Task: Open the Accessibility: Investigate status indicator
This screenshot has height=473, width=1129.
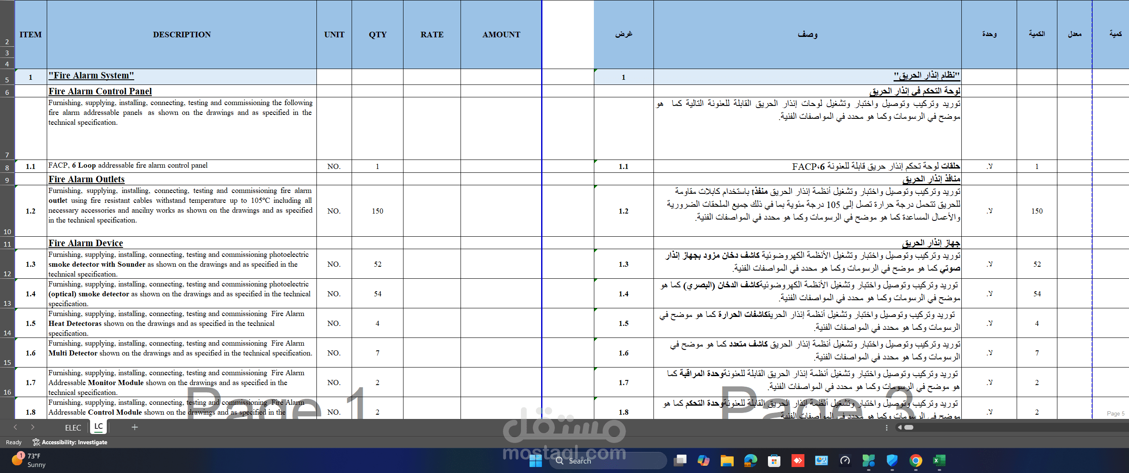Action: point(70,442)
